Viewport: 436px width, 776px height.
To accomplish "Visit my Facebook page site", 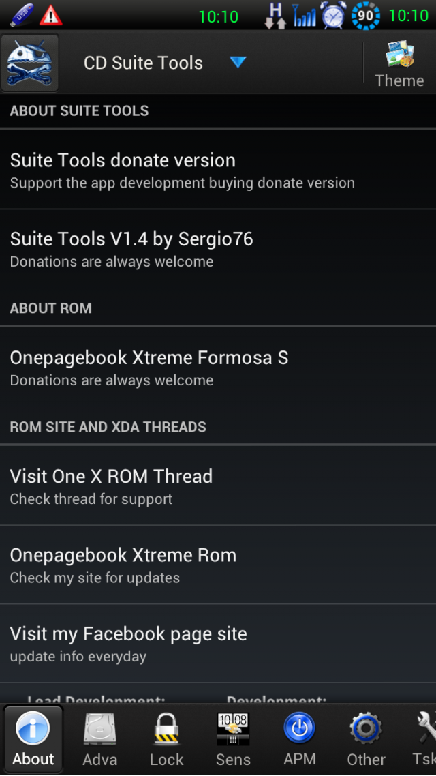I will [218, 643].
